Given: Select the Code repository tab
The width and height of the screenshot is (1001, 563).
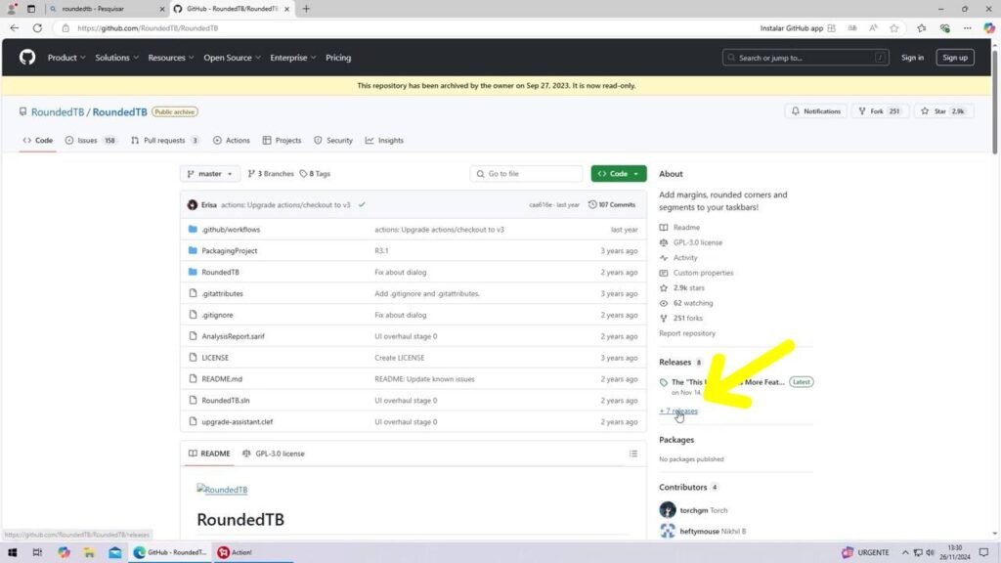Looking at the screenshot, I should pos(38,141).
